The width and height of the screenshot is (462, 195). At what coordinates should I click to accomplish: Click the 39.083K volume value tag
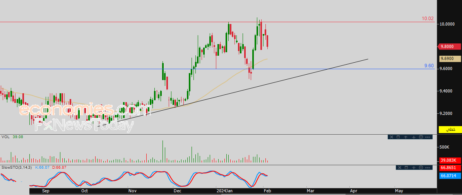450,160
